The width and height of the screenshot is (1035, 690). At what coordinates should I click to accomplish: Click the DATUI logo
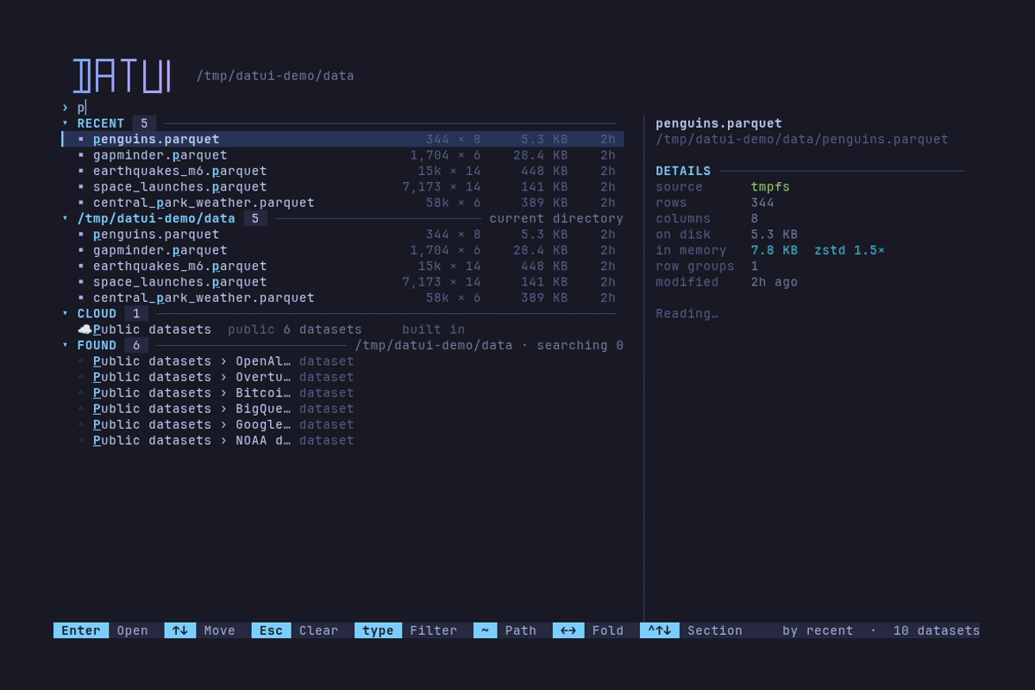coord(122,76)
